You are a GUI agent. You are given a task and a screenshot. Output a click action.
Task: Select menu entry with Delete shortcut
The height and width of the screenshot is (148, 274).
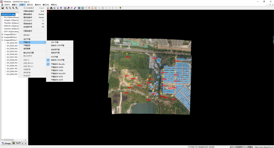pos(33,14)
